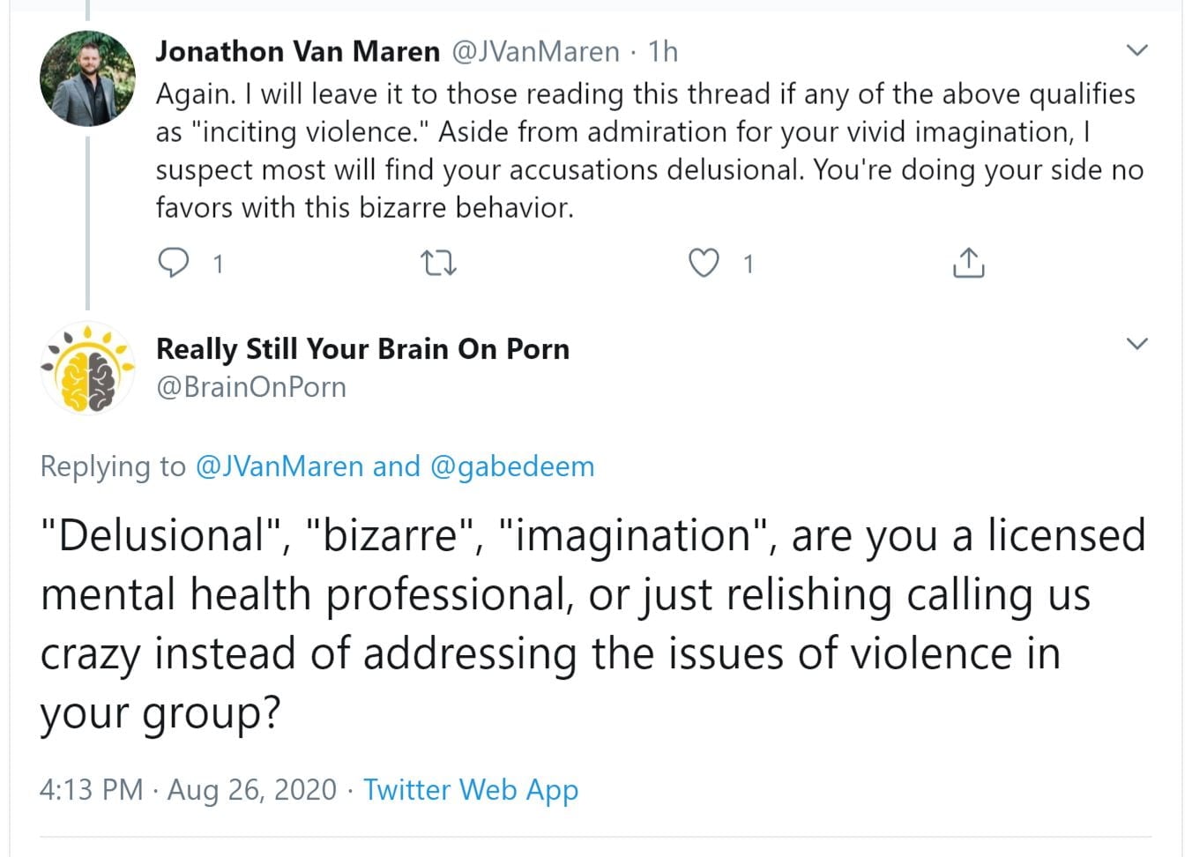Image resolution: width=1192 pixels, height=857 pixels.
Task: Click the 4:13 PM · Aug 26, 2020 timestamp
Action: (x=188, y=789)
